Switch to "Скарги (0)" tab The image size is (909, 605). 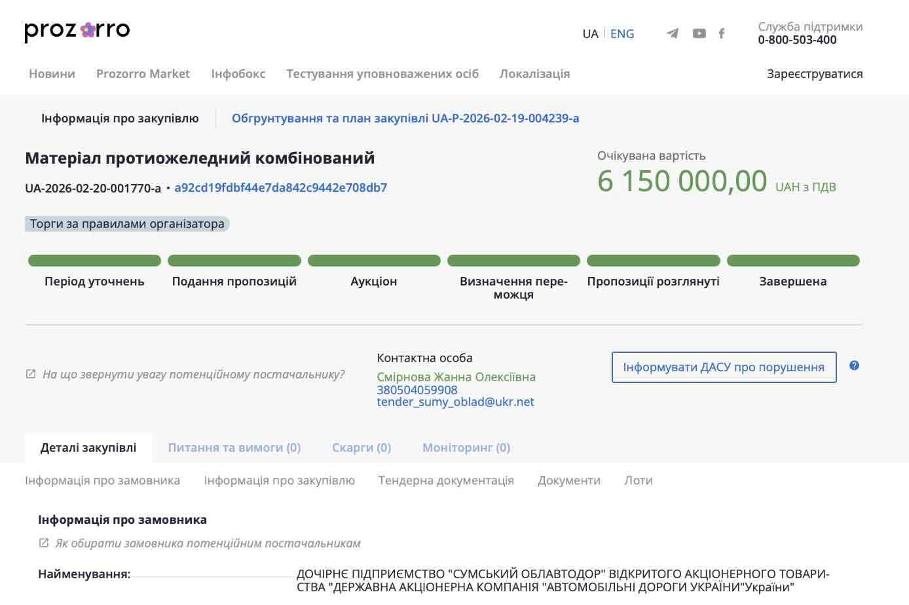tap(361, 447)
